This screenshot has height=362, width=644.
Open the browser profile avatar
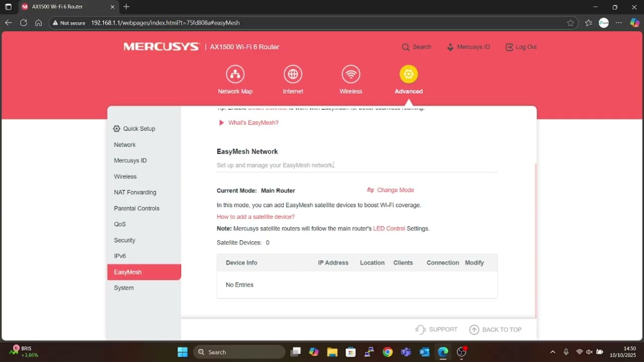click(x=604, y=23)
